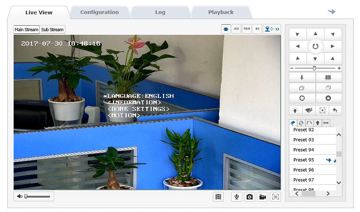This screenshot has width=360, height=212.
Task: Click the lens initialization back-arrow icon
Action: (x=335, y=110)
